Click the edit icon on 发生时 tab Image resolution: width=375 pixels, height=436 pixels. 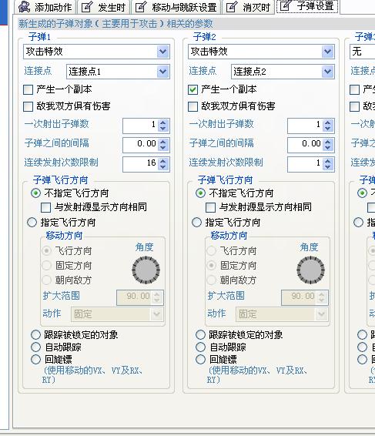[x=87, y=7]
